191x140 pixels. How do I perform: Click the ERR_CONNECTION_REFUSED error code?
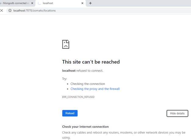(78, 97)
